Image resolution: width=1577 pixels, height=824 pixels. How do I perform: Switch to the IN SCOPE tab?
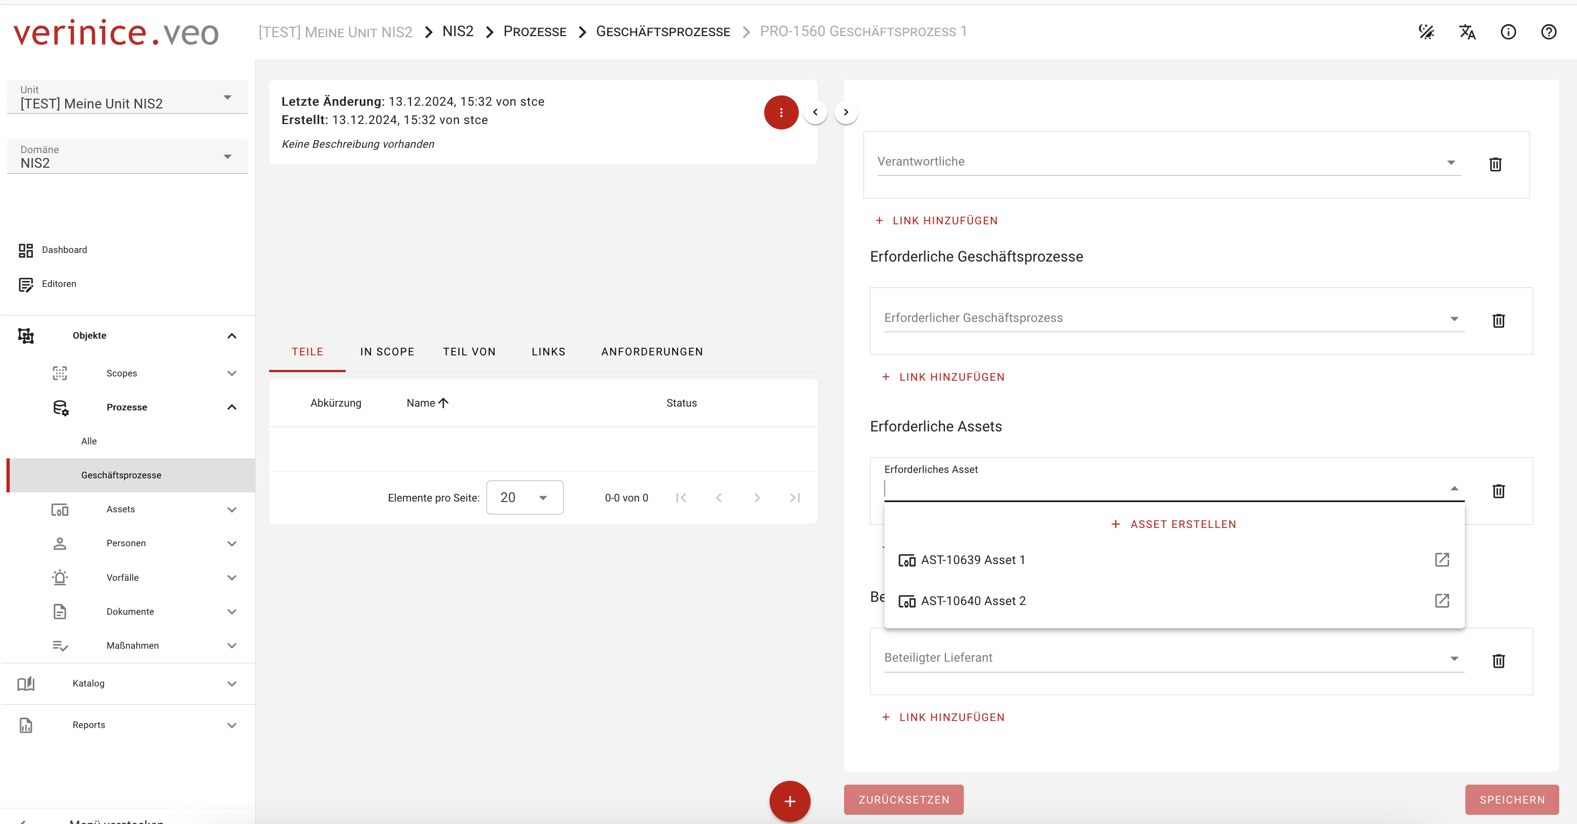pos(387,352)
